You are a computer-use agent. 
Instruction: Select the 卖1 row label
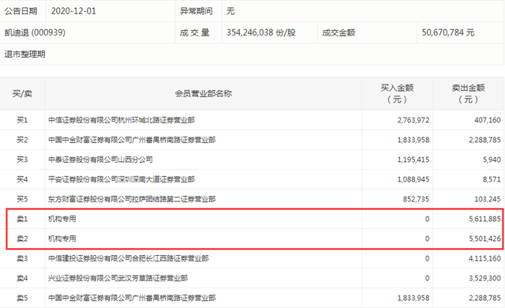[x=22, y=219]
